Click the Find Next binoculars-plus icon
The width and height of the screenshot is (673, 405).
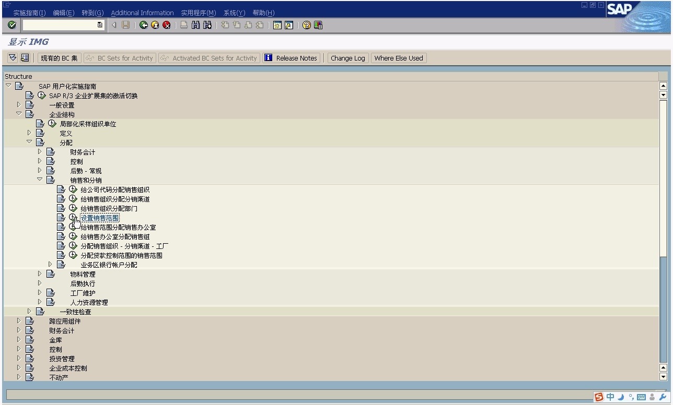(x=207, y=25)
